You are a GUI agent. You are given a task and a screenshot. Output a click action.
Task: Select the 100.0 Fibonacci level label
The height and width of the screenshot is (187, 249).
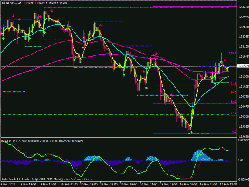(x=233, y=53)
